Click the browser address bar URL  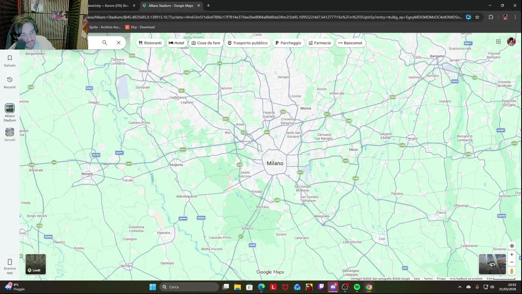275,17
